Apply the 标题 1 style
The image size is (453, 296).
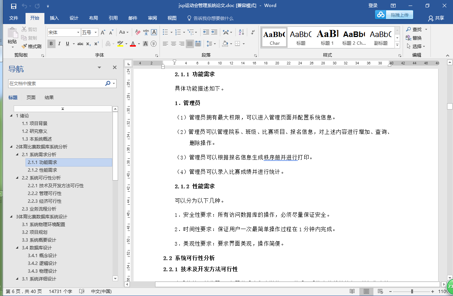[327, 37]
